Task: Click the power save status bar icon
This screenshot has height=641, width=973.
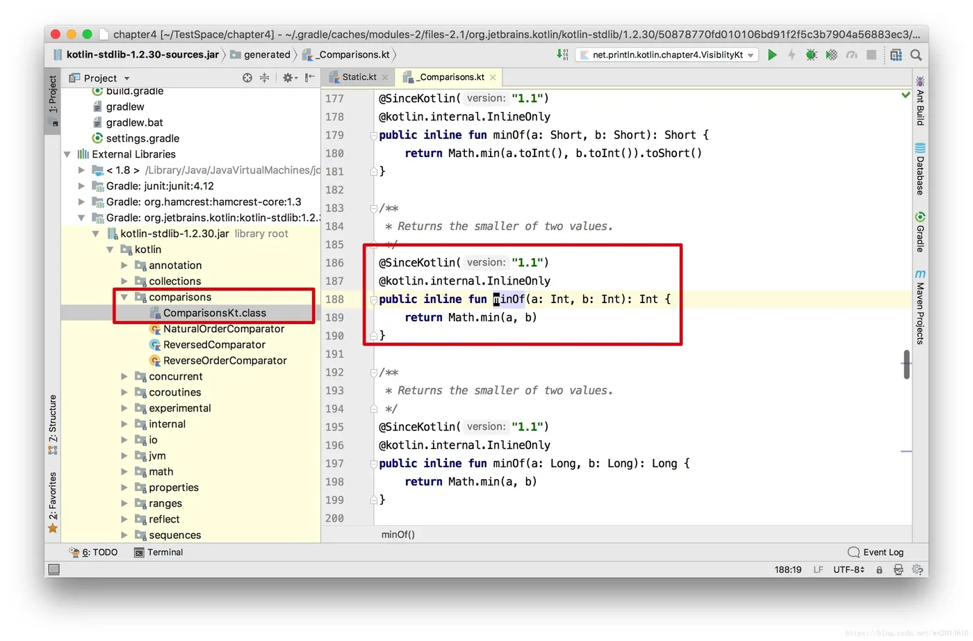Action: [x=917, y=569]
